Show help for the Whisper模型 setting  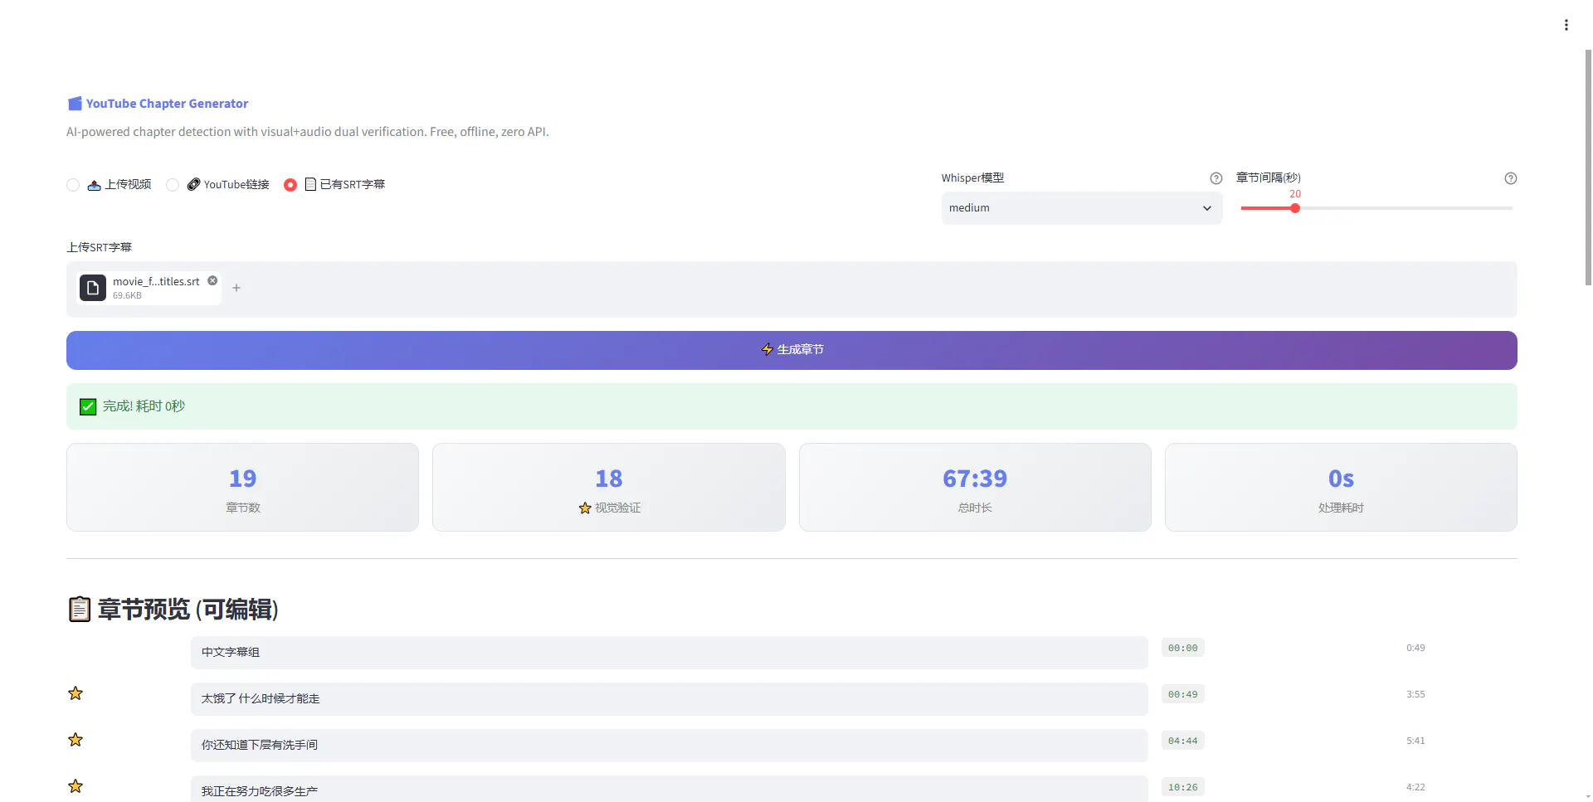[1216, 178]
